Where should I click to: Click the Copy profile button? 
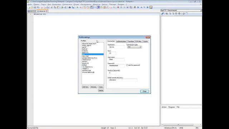101,87
